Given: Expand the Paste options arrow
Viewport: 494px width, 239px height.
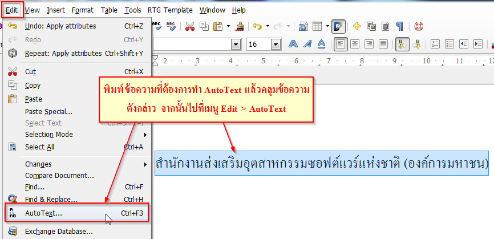Looking at the screenshot, I should coord(228,26).
